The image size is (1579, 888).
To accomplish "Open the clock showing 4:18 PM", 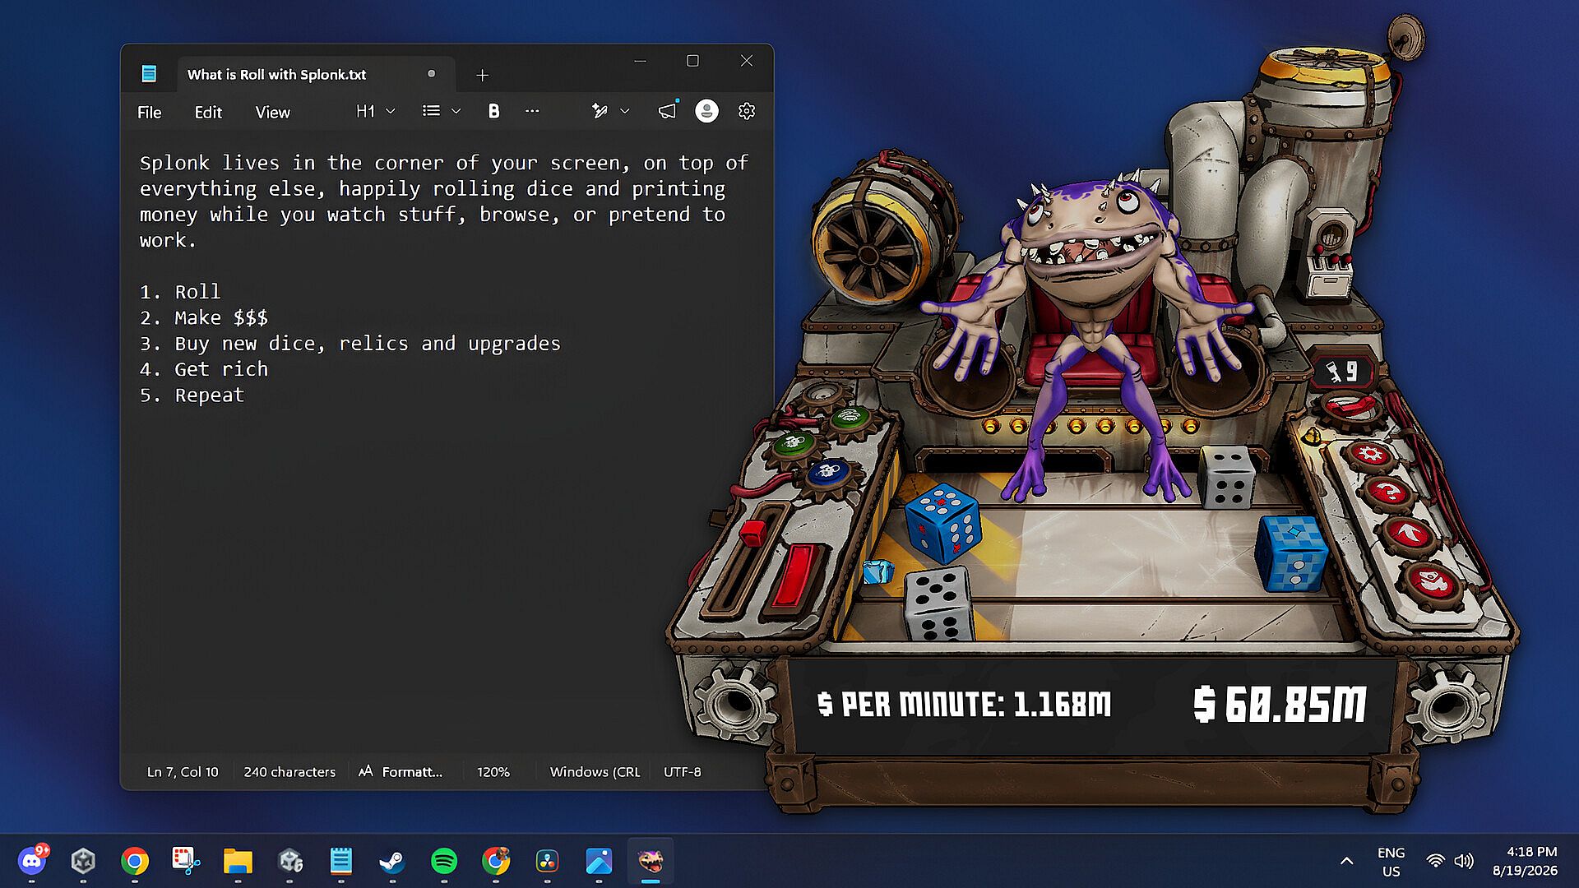I will pos(1525,861).
